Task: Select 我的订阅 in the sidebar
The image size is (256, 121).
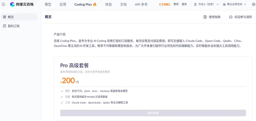Action: pyautogui.click(x=19, y=26)
